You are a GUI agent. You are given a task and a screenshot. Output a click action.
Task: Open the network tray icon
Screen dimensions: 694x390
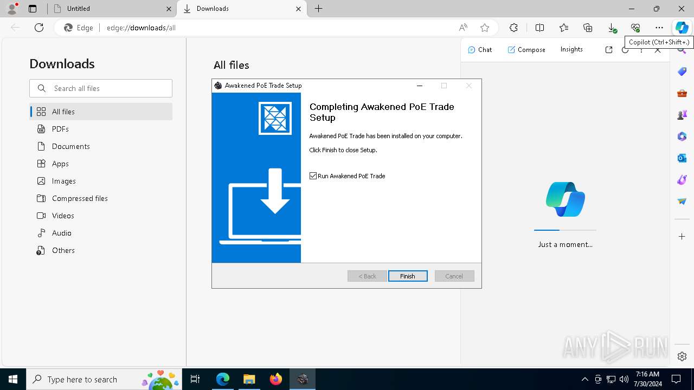click(x=611, y=379)
